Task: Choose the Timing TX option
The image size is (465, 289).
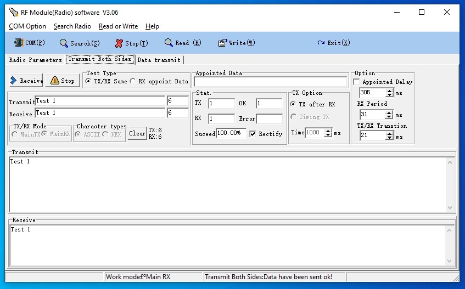Action: (x=293, y=116)
